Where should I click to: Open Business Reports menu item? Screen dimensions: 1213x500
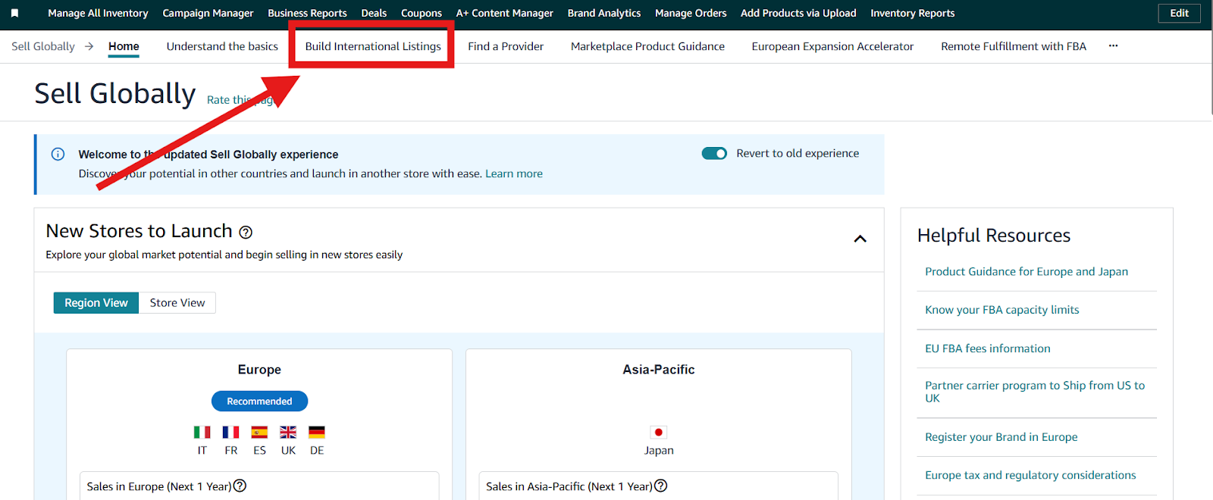pyautogui.click(x=307, y=14)
